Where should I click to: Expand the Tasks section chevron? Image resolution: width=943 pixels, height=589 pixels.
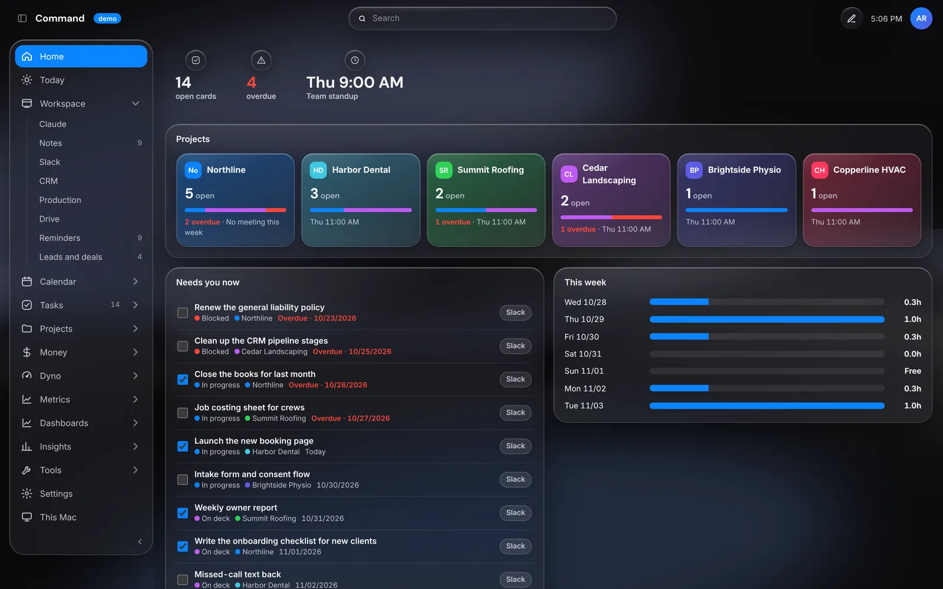(136, 305)
